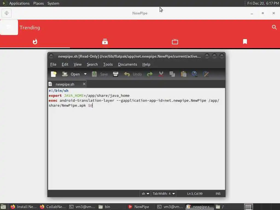Open the Places menu in top panel
The width and height of the screenshot is (280, 210).
coord(38,3)
